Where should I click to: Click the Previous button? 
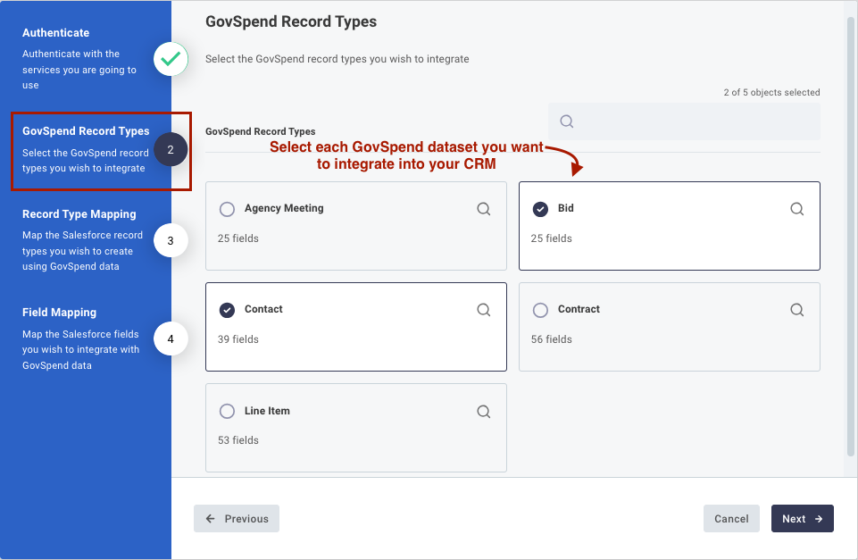[237, 518]
